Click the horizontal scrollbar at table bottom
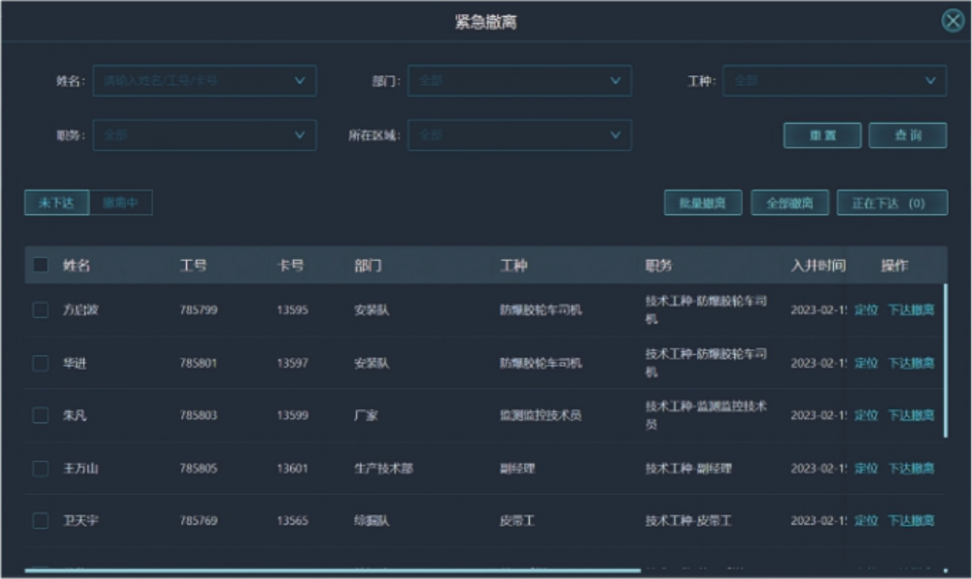Viewport: 972px width, 579px height. (x=332, y=570)
